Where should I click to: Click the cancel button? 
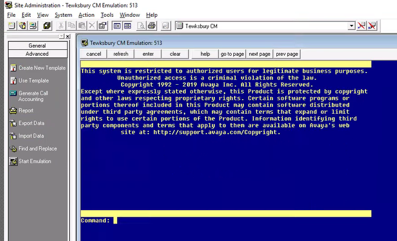coord(93,54)
